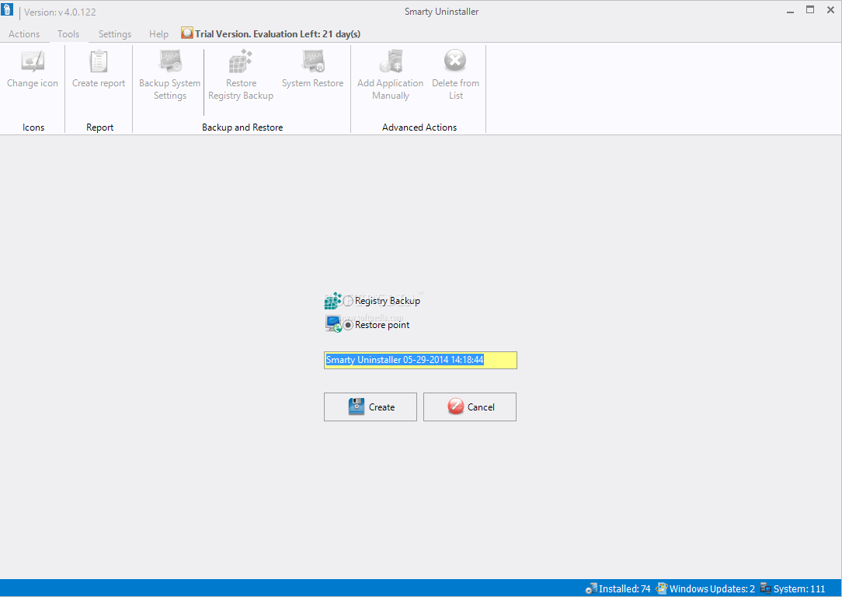This screenshot has width=842, height=597.
Task: Click the Report group label
Action: pos(100,127)
